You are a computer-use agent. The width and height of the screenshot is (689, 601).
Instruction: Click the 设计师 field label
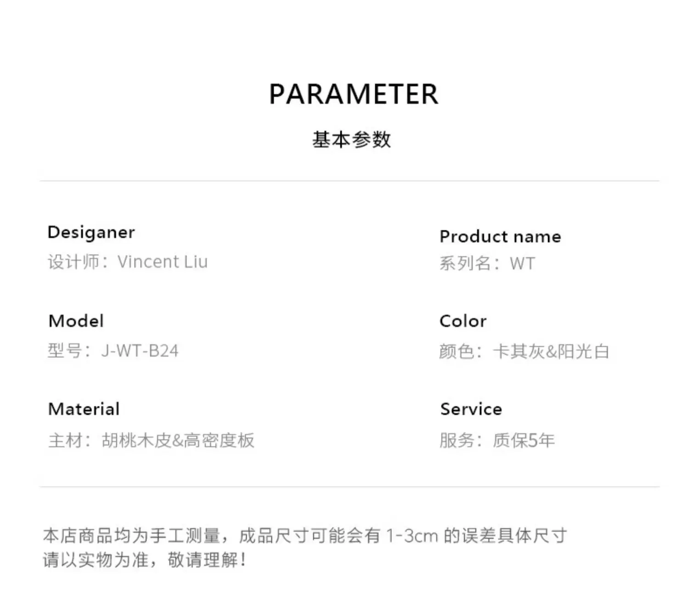(74, 262)
